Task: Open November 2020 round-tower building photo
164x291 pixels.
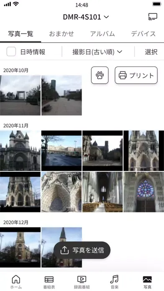Action: point(102,151)
